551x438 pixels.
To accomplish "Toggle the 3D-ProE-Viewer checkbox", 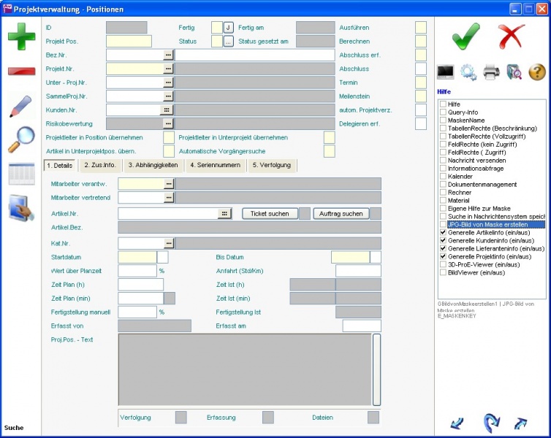I will pyautogui.click(x=443, y=264).
